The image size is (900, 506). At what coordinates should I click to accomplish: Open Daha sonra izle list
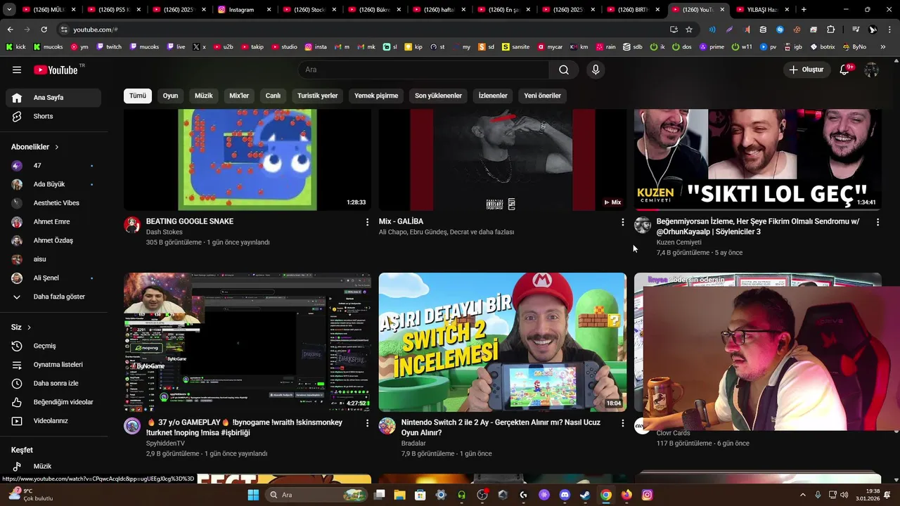click(x=53, y=383)
